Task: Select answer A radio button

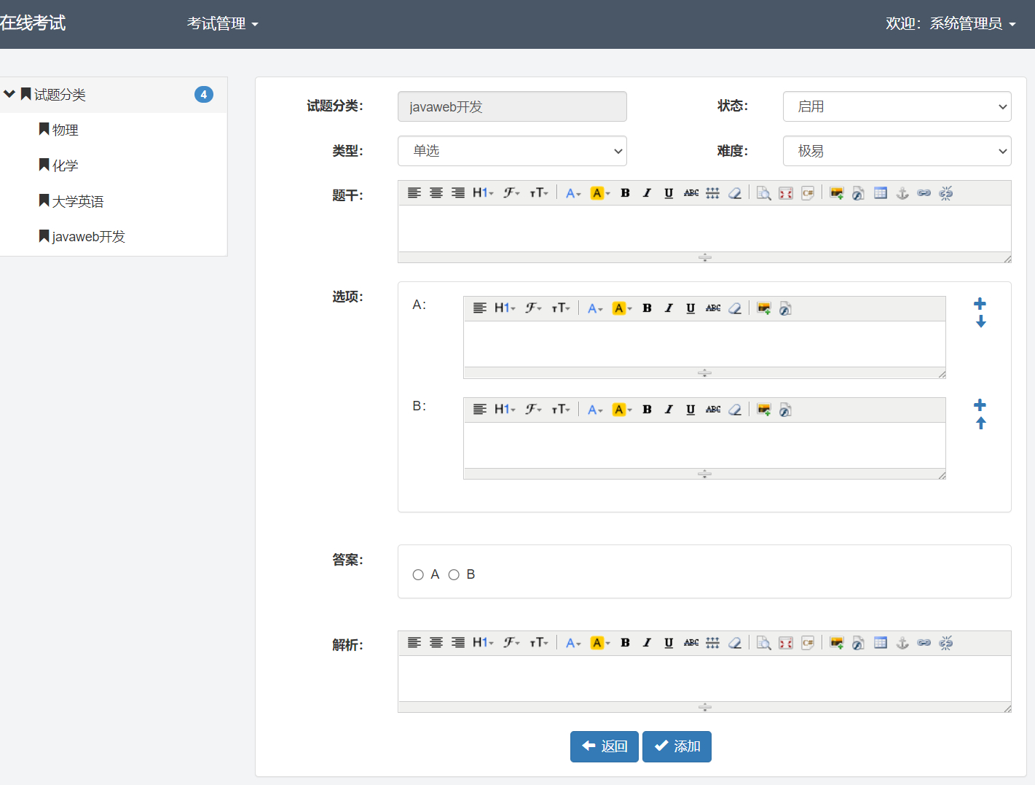Action: [x=418, y=575]
